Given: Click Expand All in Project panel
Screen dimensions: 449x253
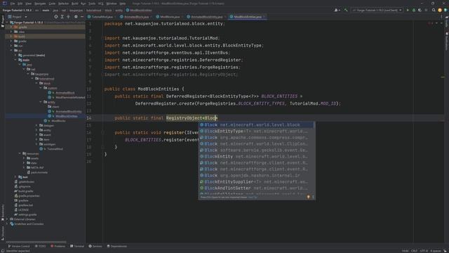Looking at the screenshot, I should (62, 17).
